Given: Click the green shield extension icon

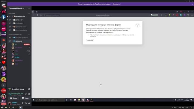Looking at the screenshot, I should [x=170, y=15].
